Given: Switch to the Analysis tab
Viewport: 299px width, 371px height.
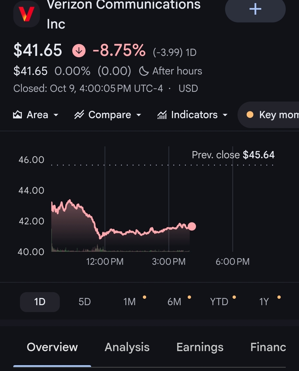Looking at the screenshot, I should click(x=127, y=347).
